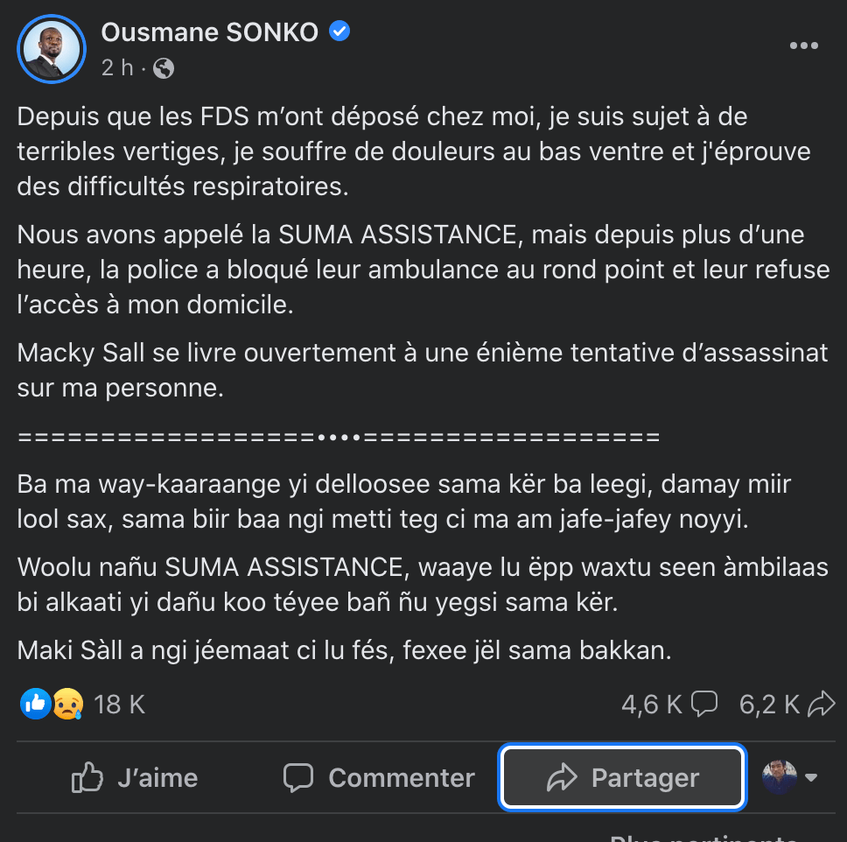View the 18 K reactions list

119,704
